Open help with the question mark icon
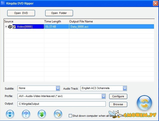Image resolution: width=159 pixels, height=121 pixels. coord(26,114)
